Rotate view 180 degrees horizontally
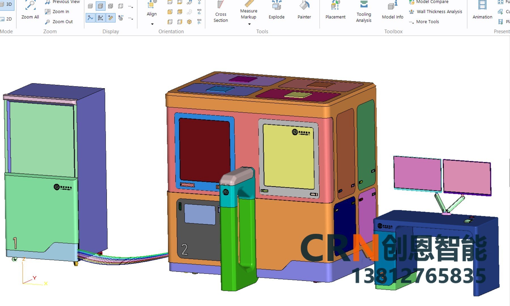The height and width of the screenshot is (306, 510). (x=199, y=22)
